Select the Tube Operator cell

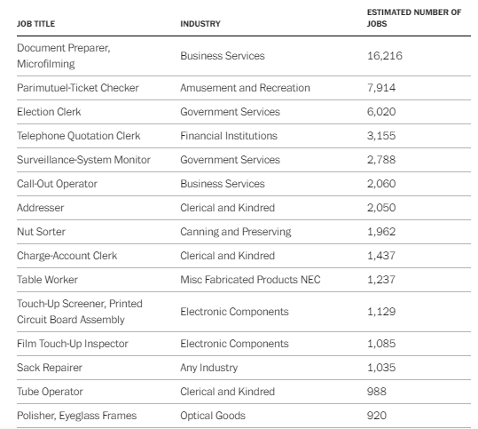coord(50,392)
